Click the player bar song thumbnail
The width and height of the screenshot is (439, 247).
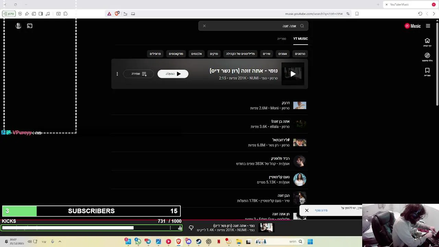tap(266, 227)
